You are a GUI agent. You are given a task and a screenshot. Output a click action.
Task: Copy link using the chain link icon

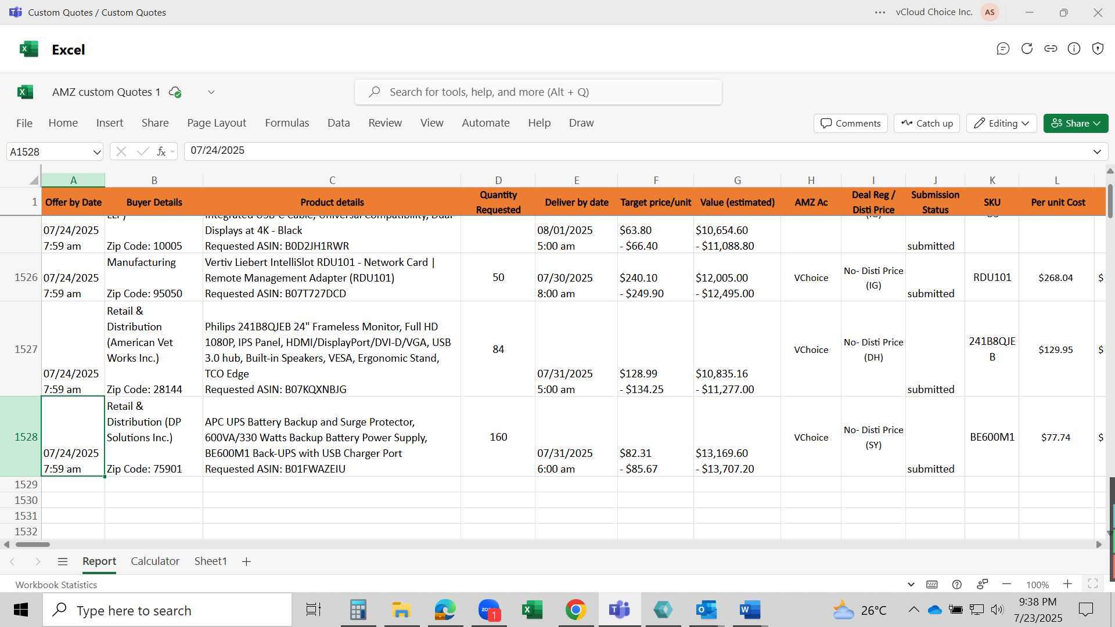(1051, 49)
